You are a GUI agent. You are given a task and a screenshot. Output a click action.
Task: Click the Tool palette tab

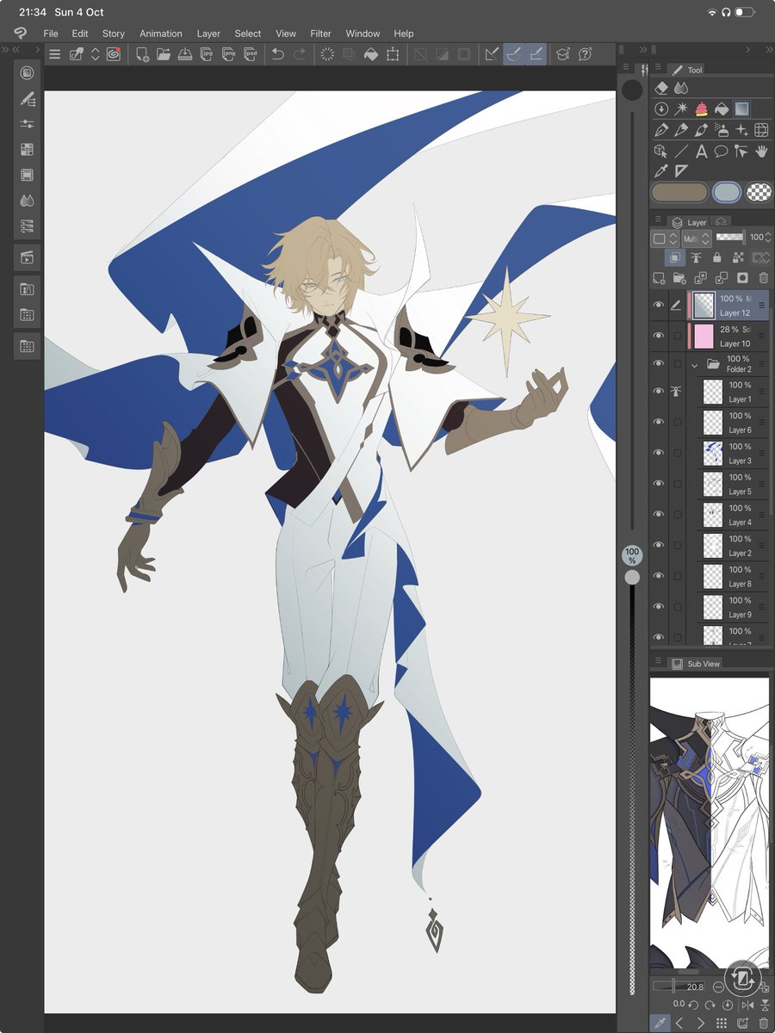[x=687, y=70]
